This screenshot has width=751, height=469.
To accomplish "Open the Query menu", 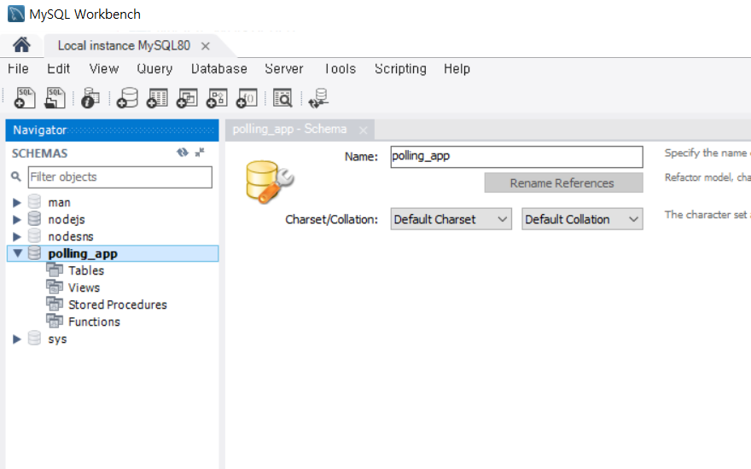I will 154,69.
